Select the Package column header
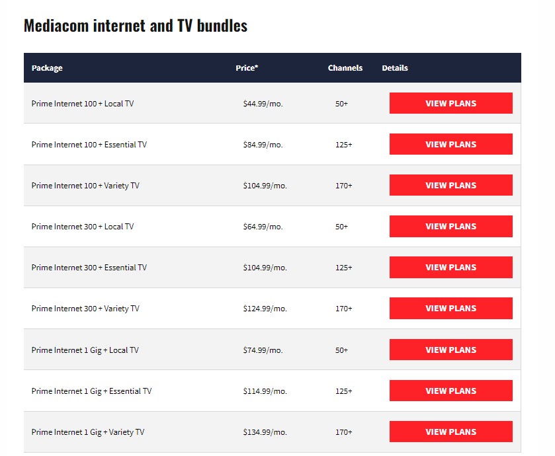 click(x=47, y=68)
